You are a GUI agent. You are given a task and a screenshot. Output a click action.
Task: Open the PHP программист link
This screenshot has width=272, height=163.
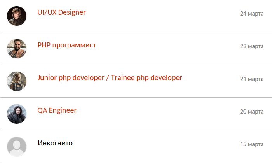click(x=66, y=45)
